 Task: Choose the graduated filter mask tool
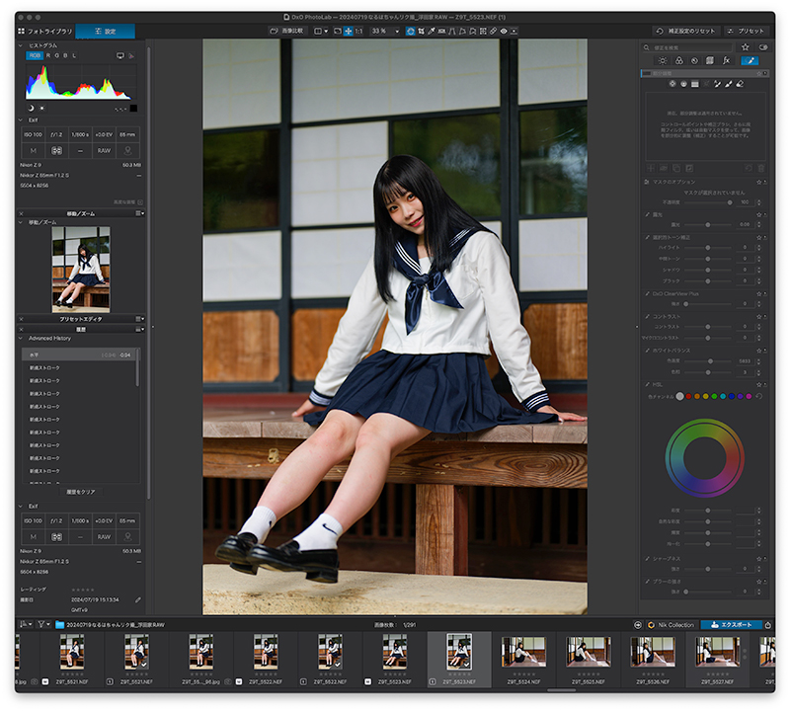pyautogui.click(x=695, y=84)
